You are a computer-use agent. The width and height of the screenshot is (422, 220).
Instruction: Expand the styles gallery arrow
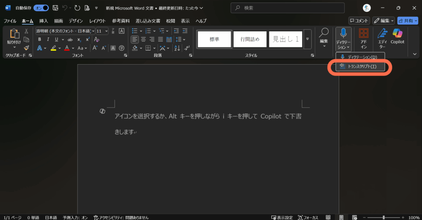(x=307, y=39)
